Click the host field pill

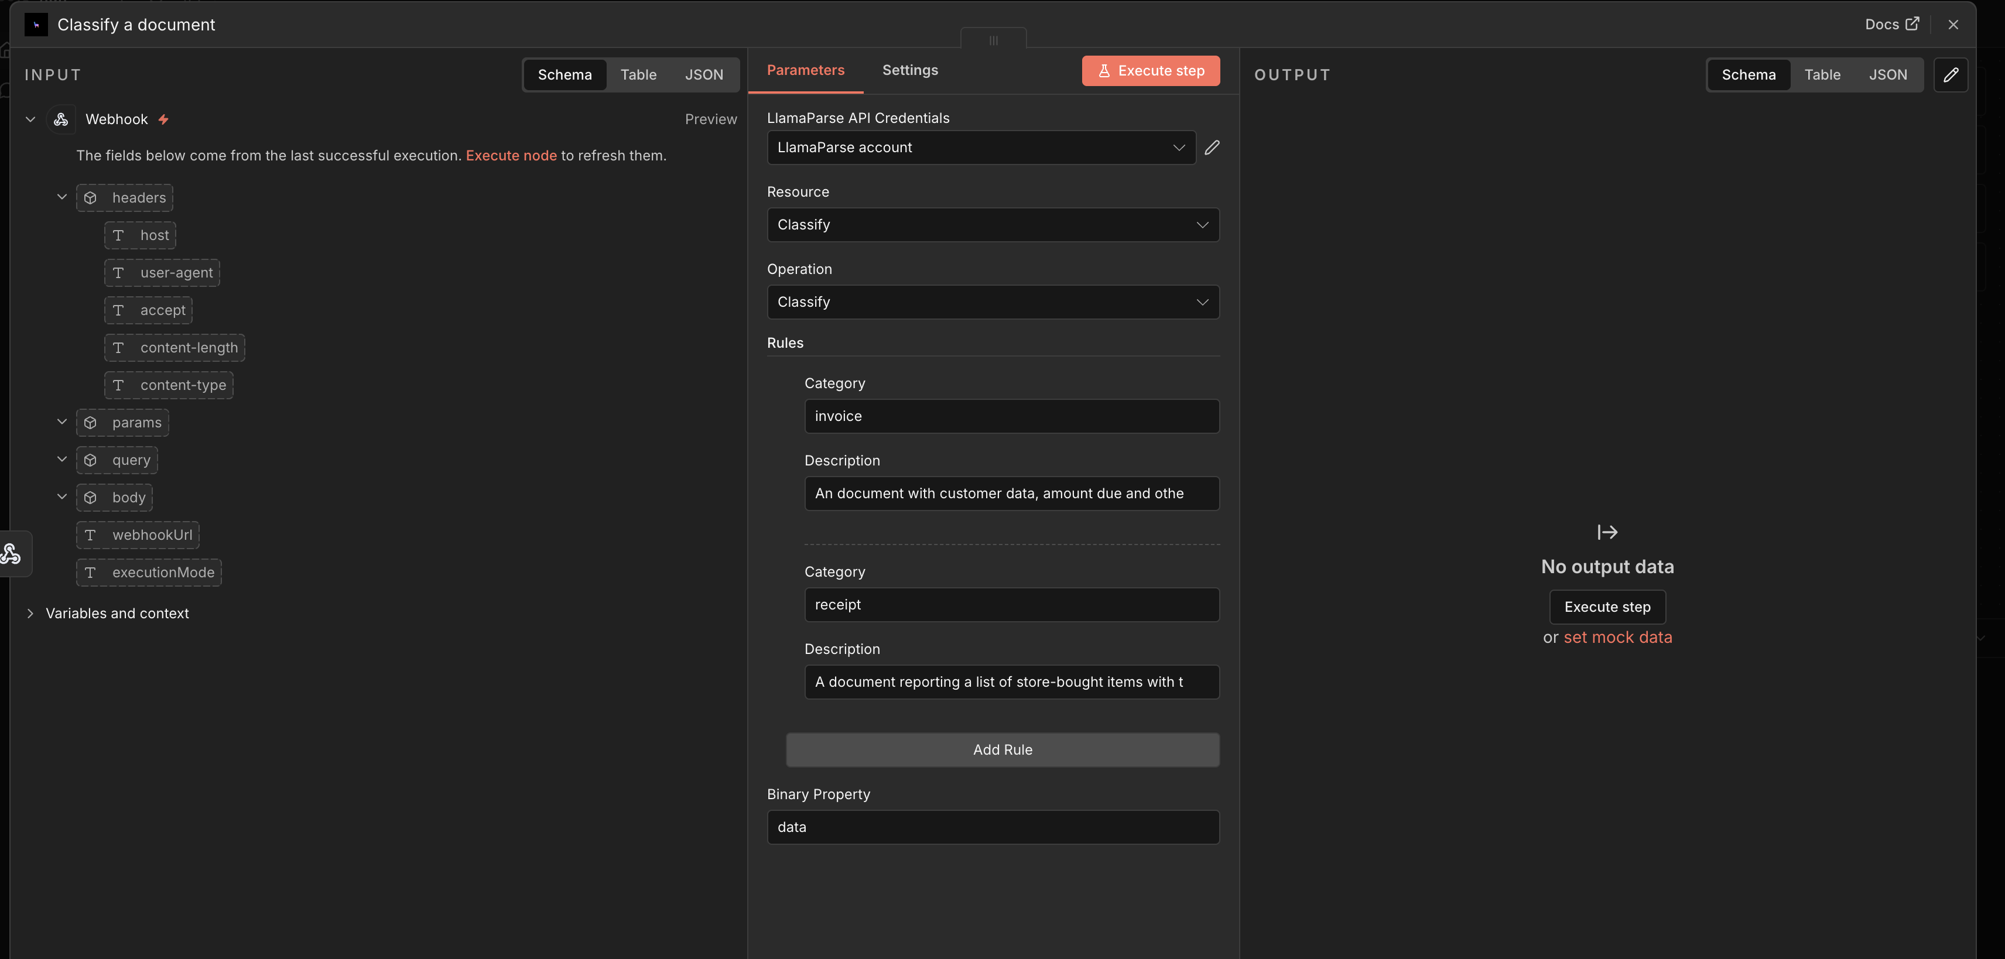140,235
